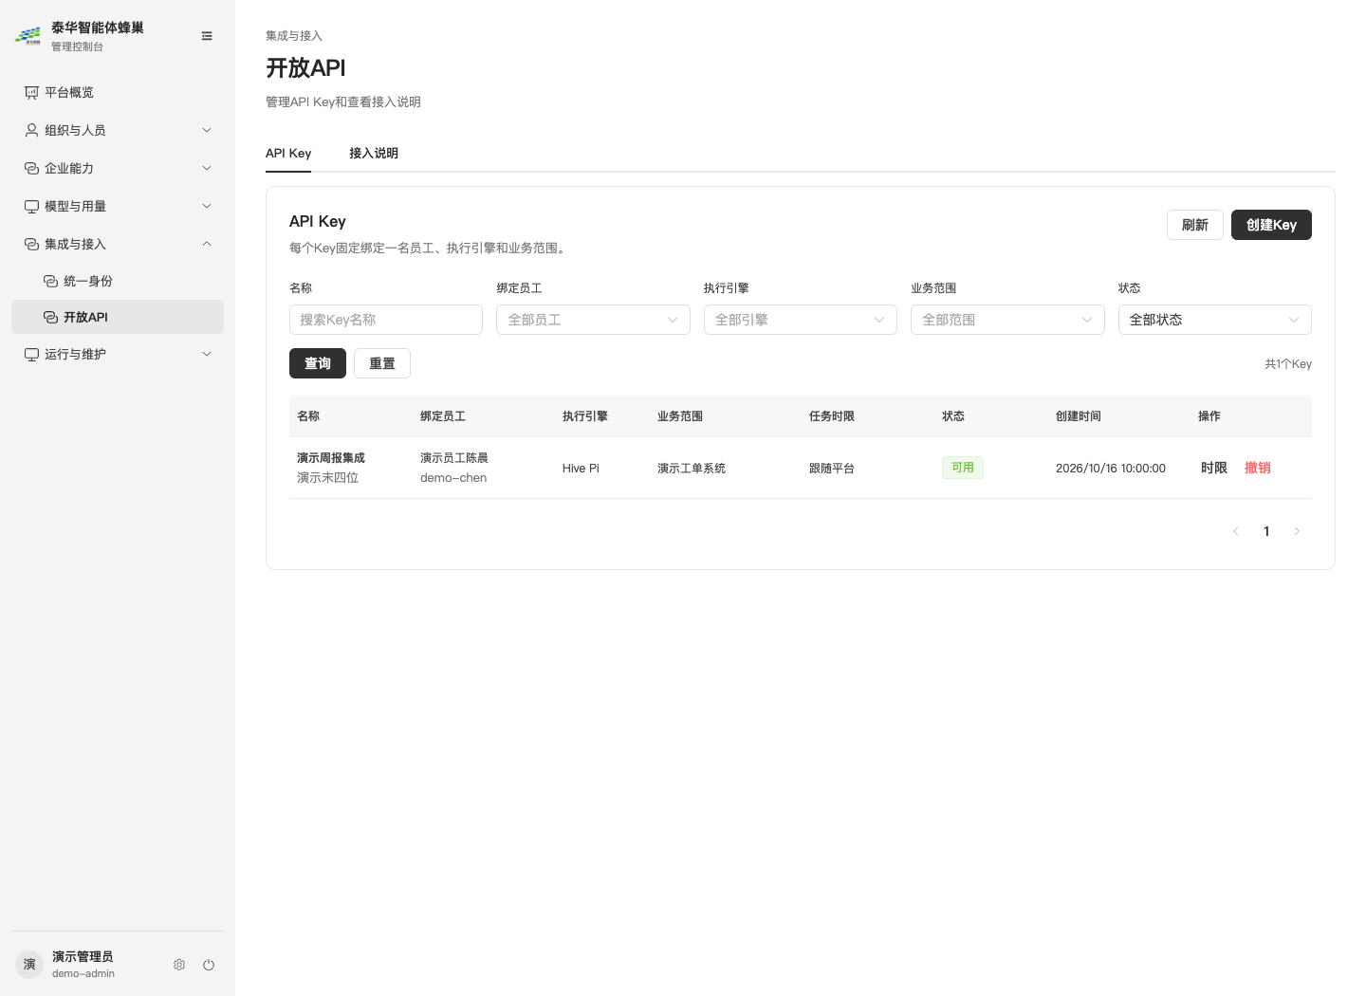Image resolution: width=1366 pixels, height=996 pixels.
Task: Open 组织与人员 sidebar menu
Action: [x=118, y=130]
